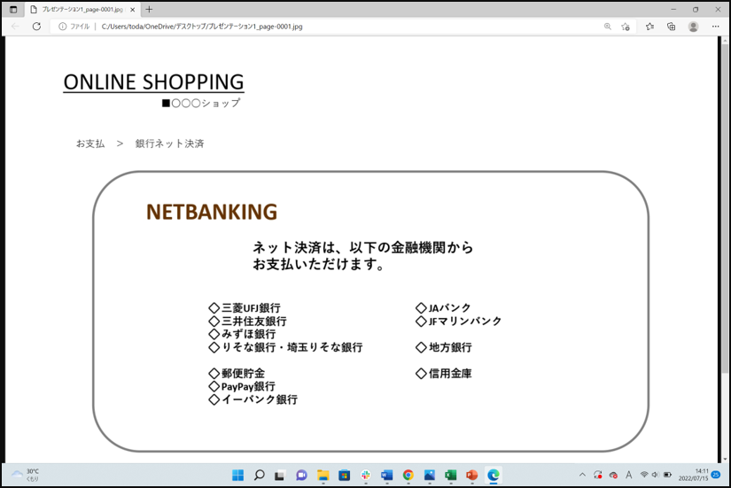Focus the address bar file path
The width and height of the screenshot is (731, 488).
coord(202,27)
